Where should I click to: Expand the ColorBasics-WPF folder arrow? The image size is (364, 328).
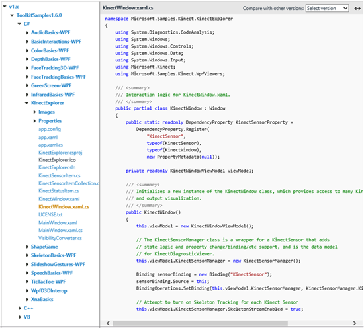[x=27, y=50]
